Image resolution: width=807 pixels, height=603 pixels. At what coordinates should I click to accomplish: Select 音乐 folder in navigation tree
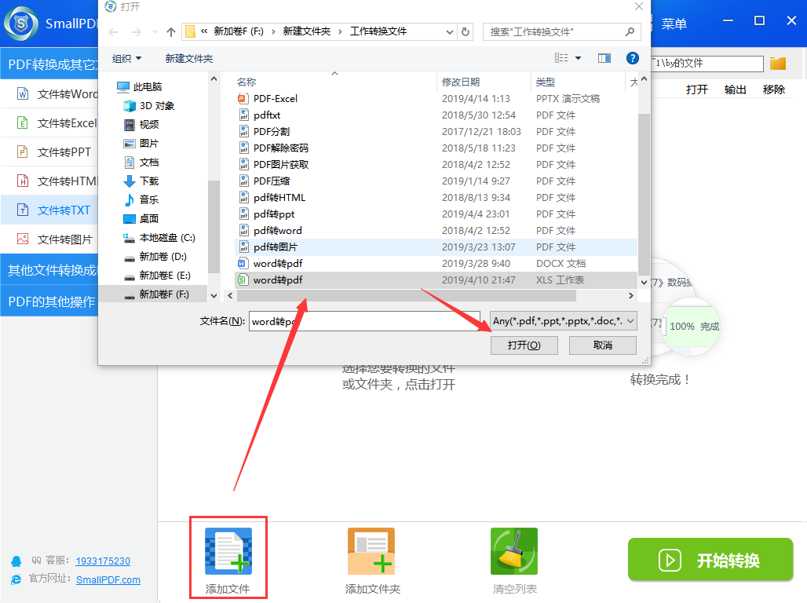[142, 199]
